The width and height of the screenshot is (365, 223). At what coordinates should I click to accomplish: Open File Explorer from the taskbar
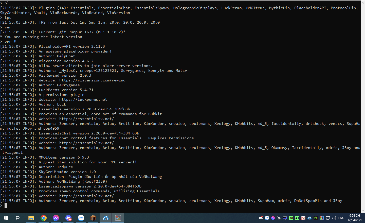pos(31,218)
